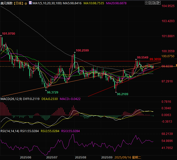Click the 100.0750 price tag on axis
177x160 pixels.
point(168,56)
